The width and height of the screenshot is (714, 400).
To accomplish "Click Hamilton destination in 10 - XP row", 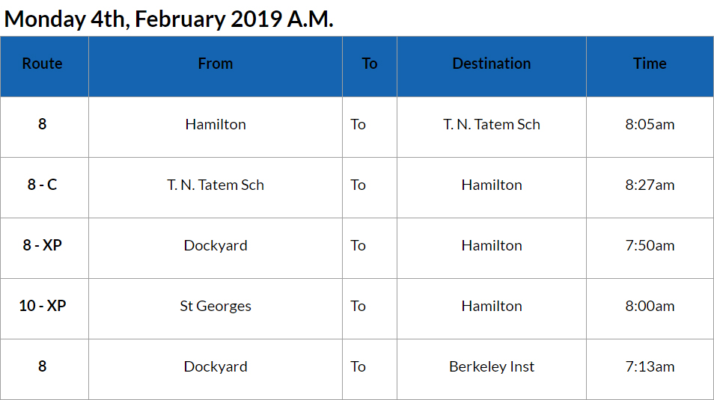I will (x=492, y=306).
